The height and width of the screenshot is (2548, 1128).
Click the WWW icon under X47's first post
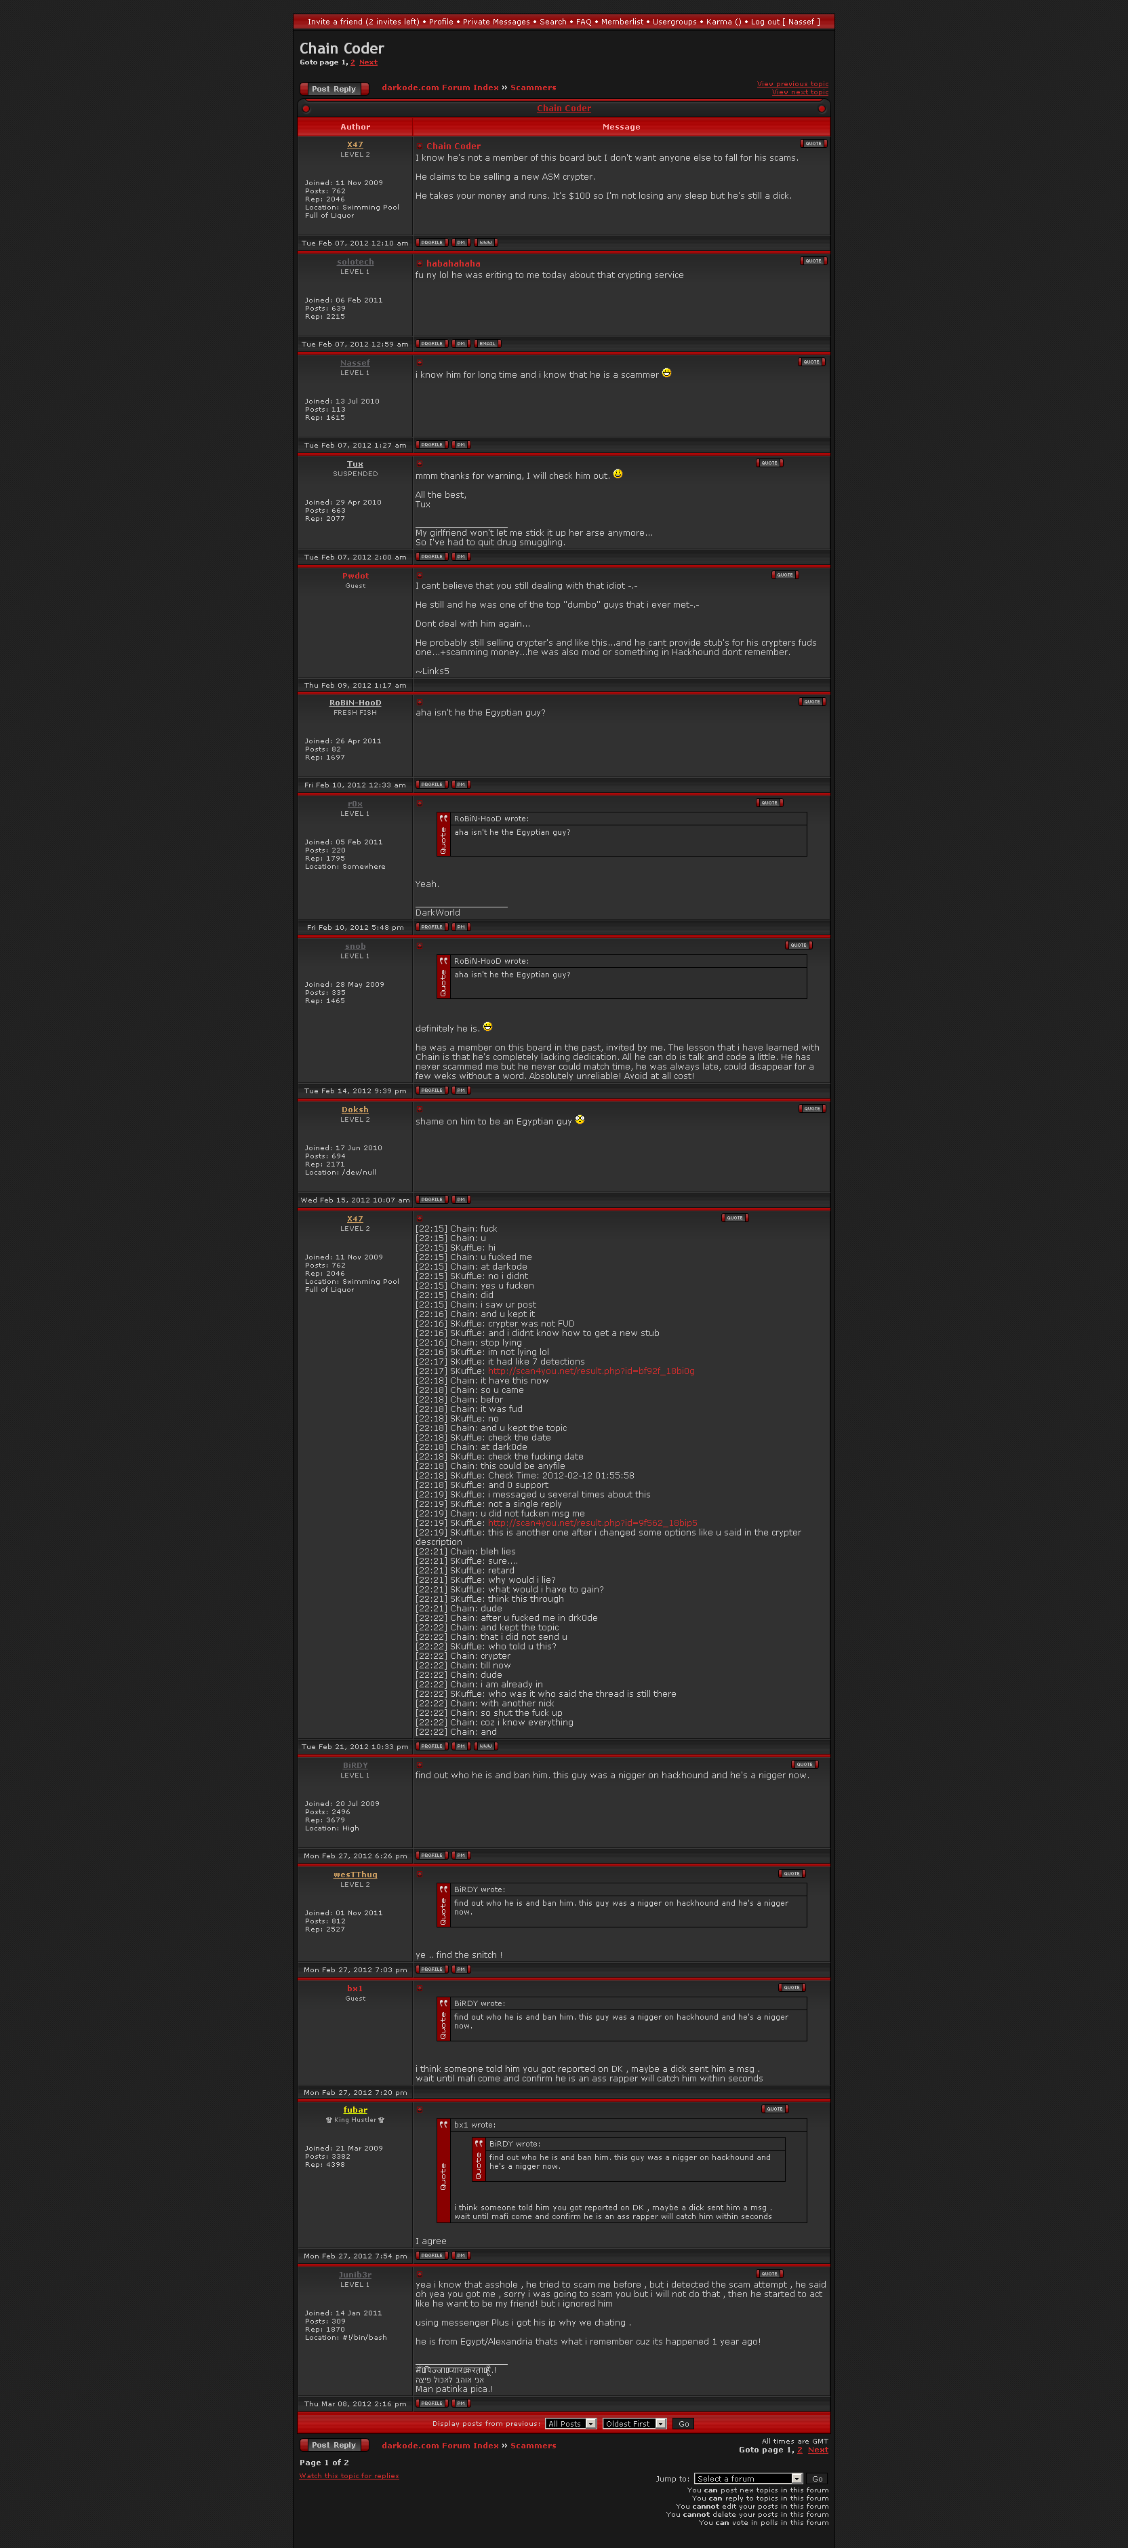click(485, 242)
